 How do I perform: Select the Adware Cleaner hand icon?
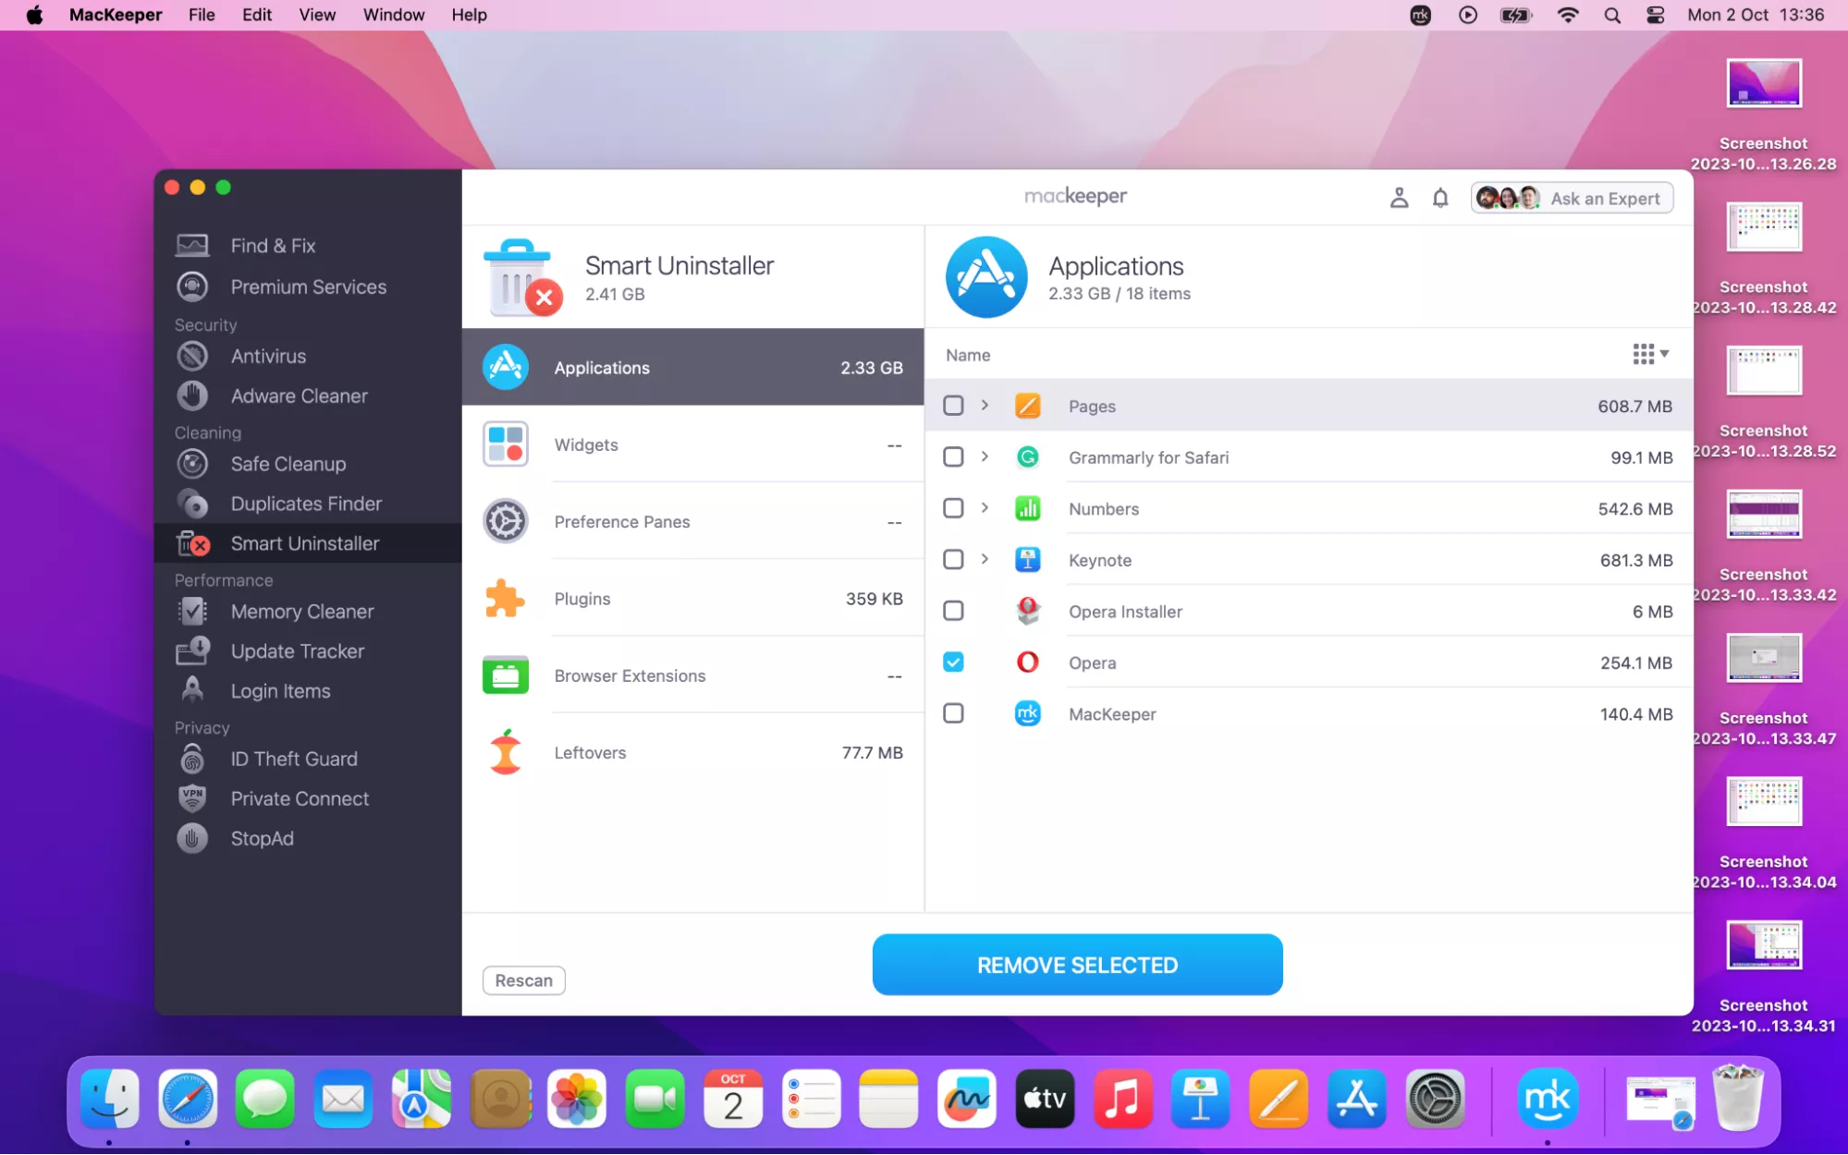192,395
